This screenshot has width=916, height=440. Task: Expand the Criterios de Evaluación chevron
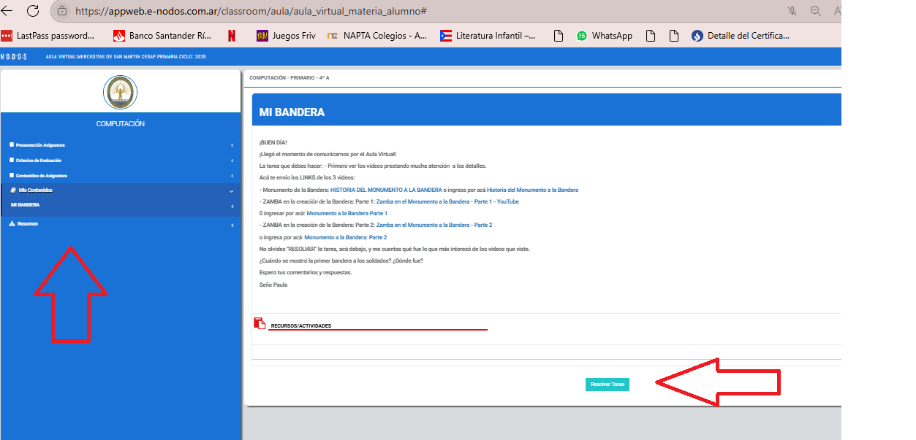click(x=232, y=161)
